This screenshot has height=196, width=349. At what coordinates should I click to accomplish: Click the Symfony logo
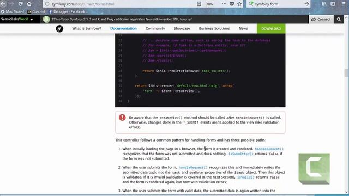59,29
